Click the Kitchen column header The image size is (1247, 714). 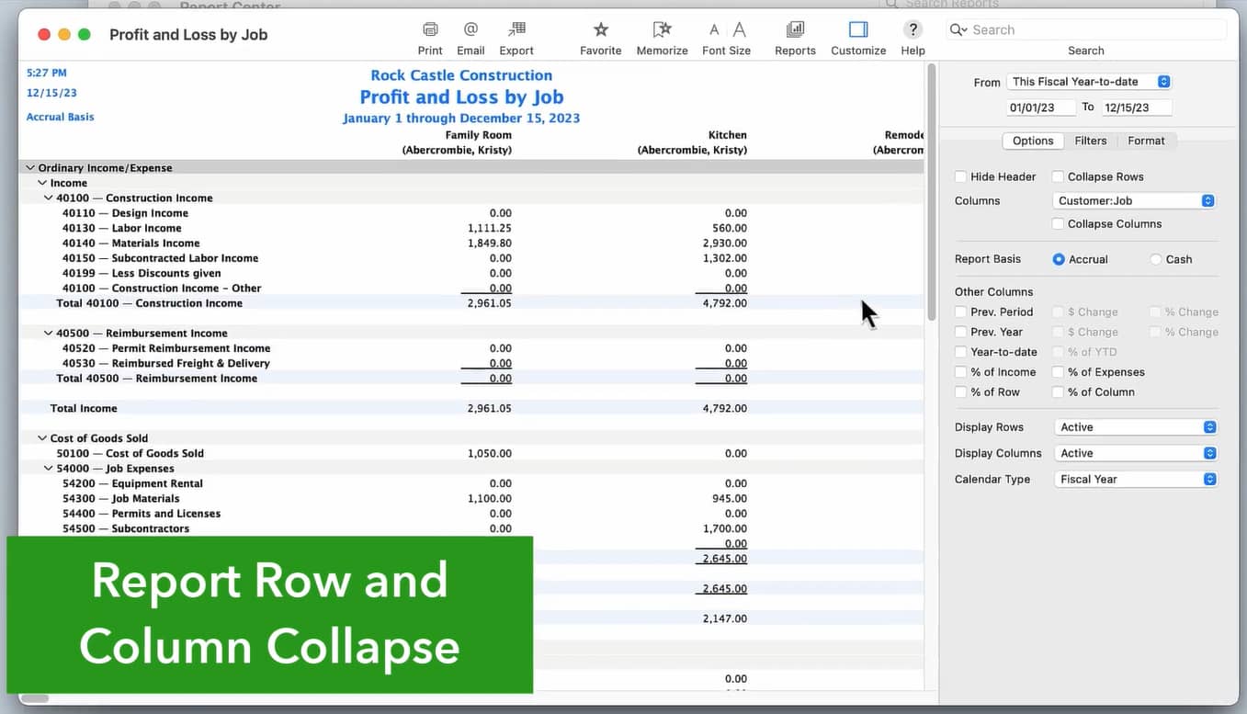point(692,142)
